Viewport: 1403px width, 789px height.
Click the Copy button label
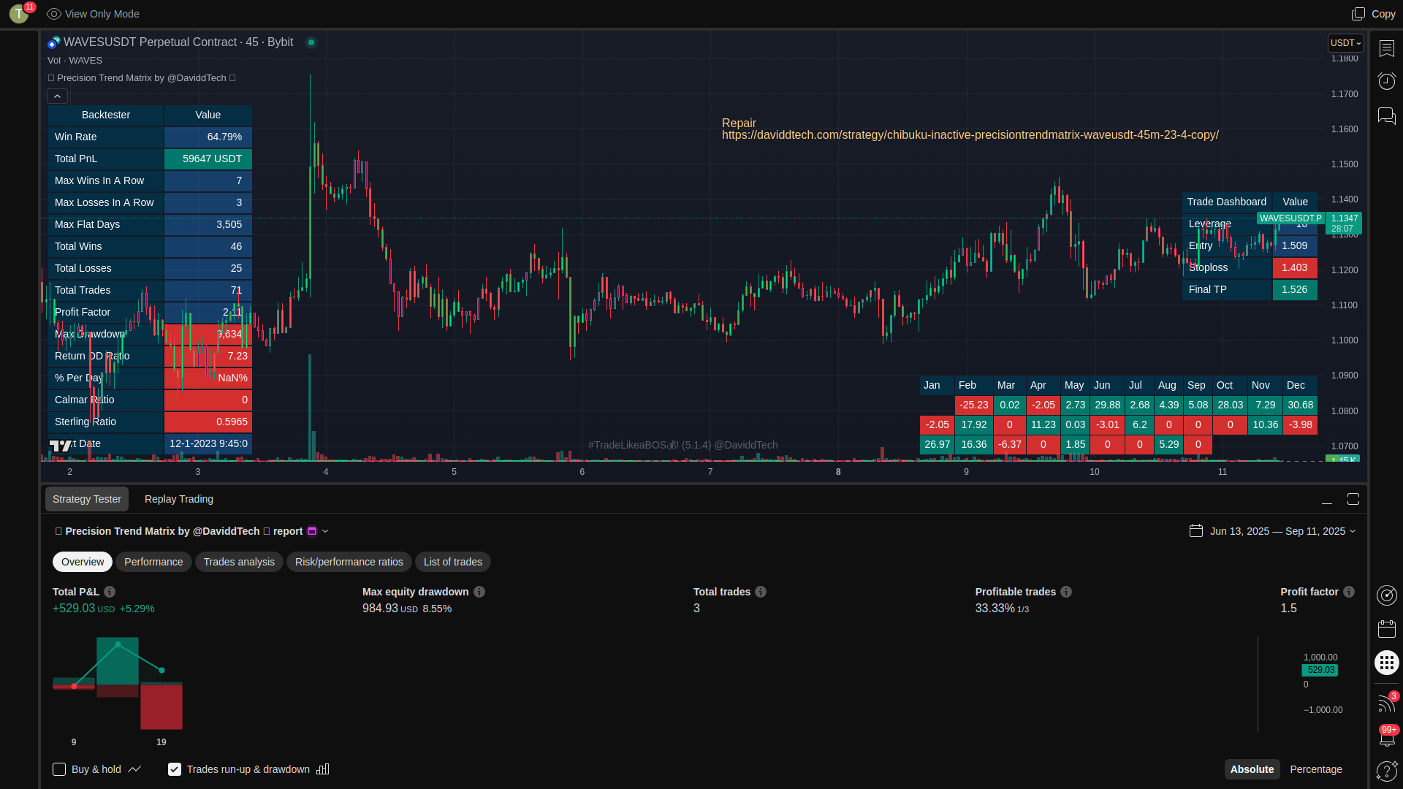1383,14
